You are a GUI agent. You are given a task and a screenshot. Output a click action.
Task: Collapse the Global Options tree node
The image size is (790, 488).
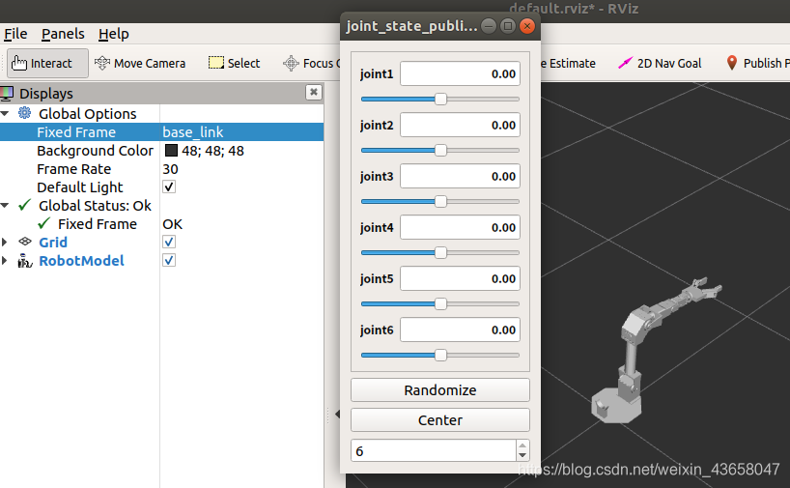(5, 113)
